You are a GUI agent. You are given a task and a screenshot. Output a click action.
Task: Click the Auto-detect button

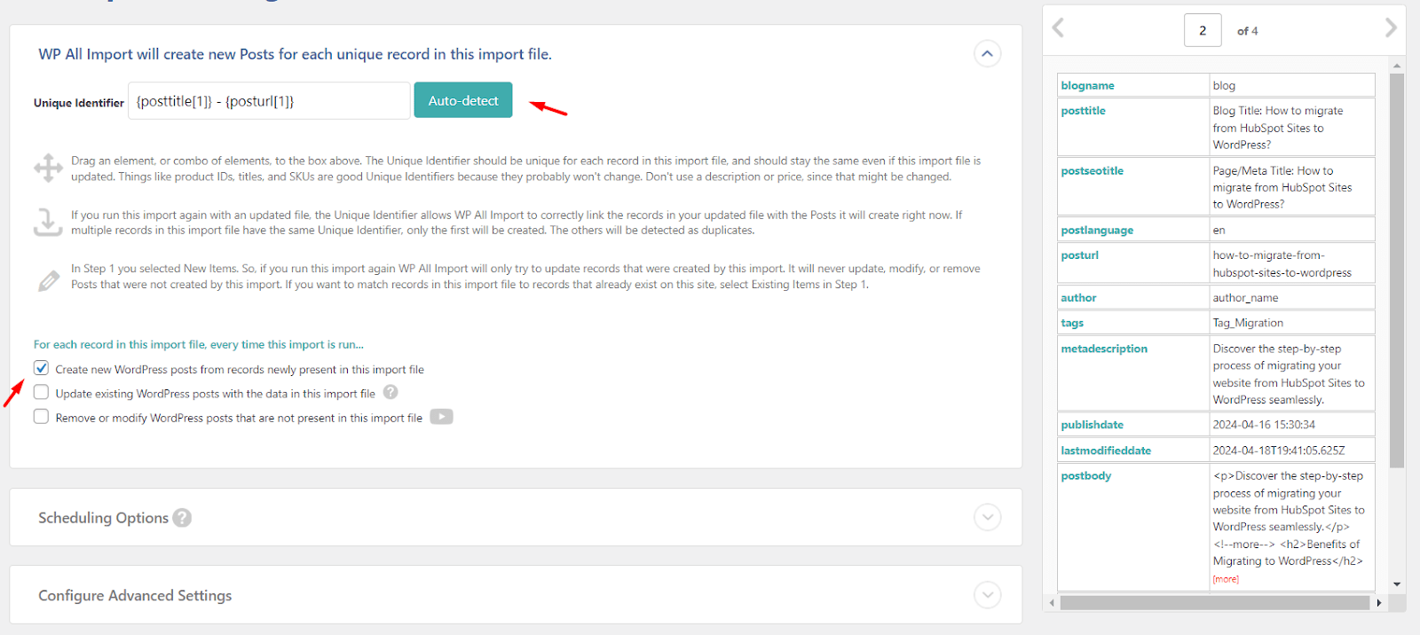462,100
